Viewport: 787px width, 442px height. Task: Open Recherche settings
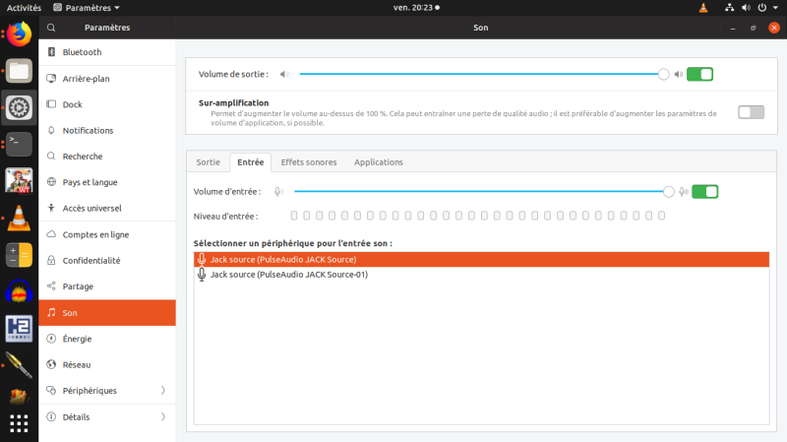coord(107,157)
